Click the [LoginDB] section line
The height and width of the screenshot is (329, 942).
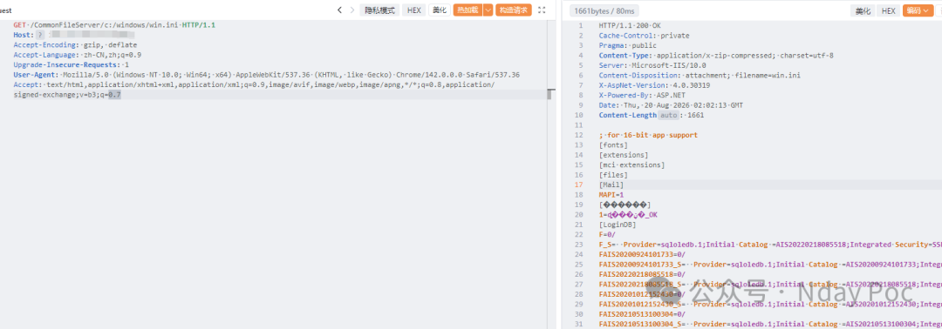(617, 225)
